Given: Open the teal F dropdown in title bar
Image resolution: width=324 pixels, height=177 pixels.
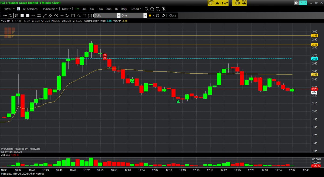Looking at the screenshot, I should (303, 3).
